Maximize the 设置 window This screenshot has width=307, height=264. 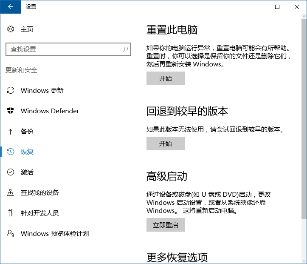(277, 6)
